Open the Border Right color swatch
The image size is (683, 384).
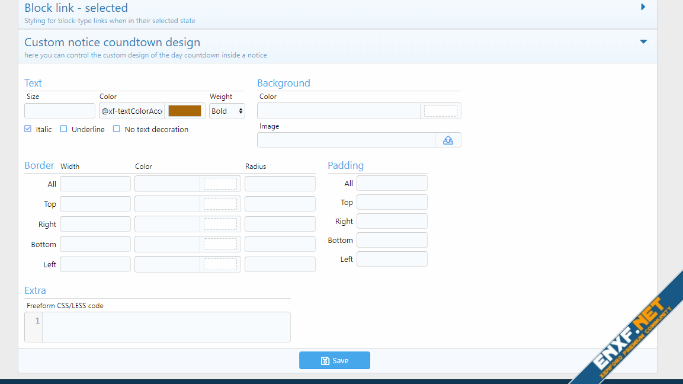220,224
